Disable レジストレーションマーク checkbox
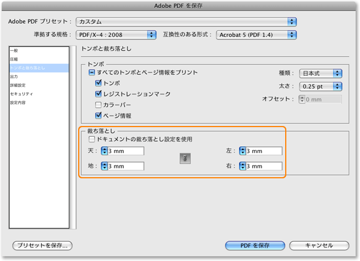 coord(98,94)
